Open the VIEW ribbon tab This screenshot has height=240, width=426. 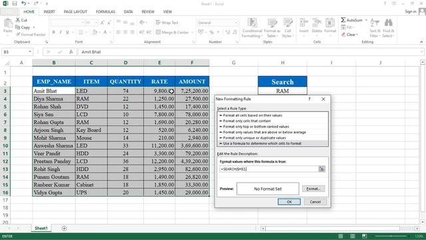(x=167, y=12)
